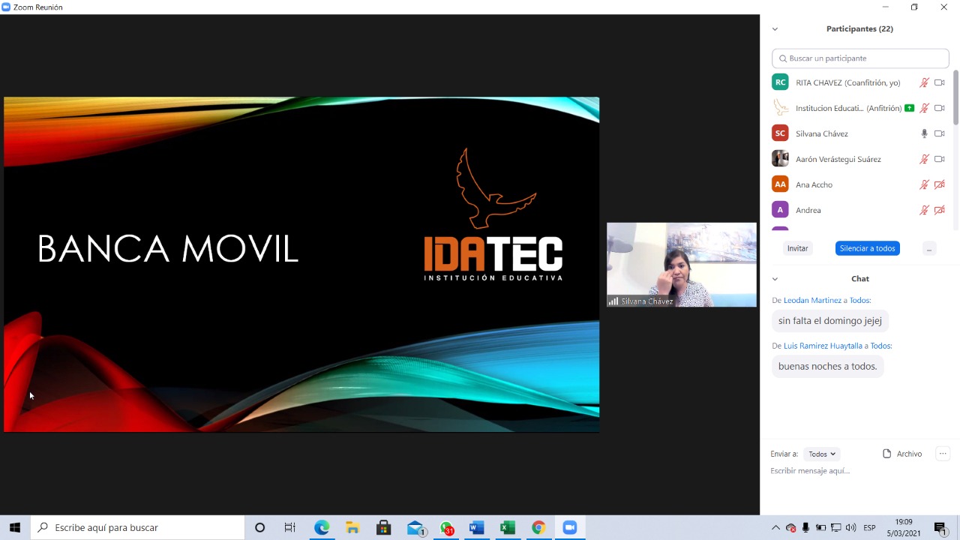Image resolution: width=960 pixels, height=540 pixels.
Task: Open the Enviar a Todos dropdown
Action: click(822, 454)
